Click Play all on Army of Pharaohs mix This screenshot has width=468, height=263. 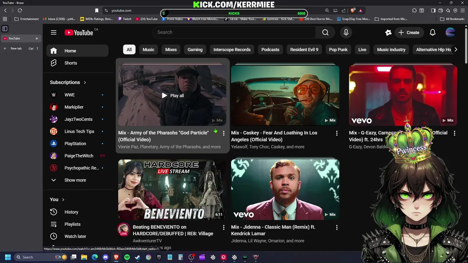(x=173, y=96)
